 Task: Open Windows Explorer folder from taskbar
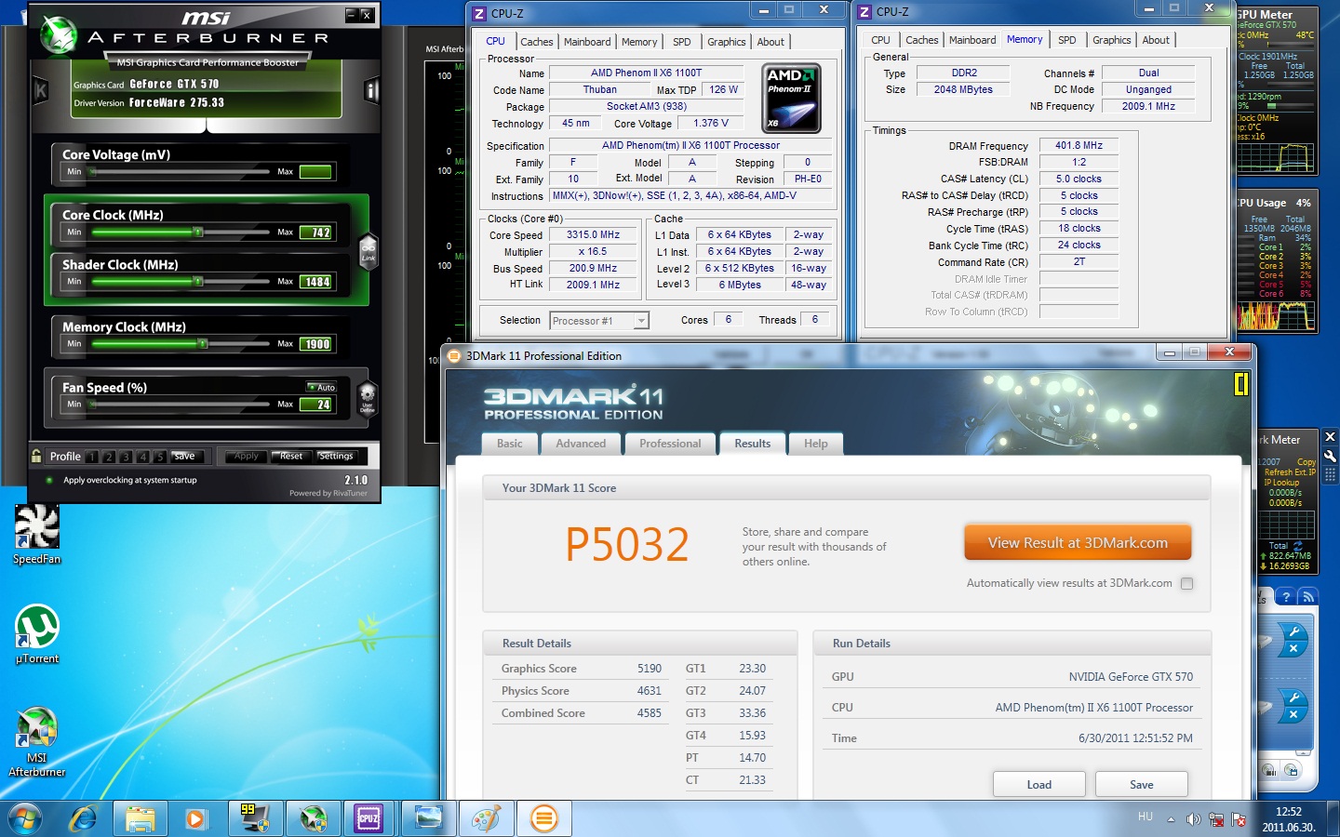click(x=141, y=818)
